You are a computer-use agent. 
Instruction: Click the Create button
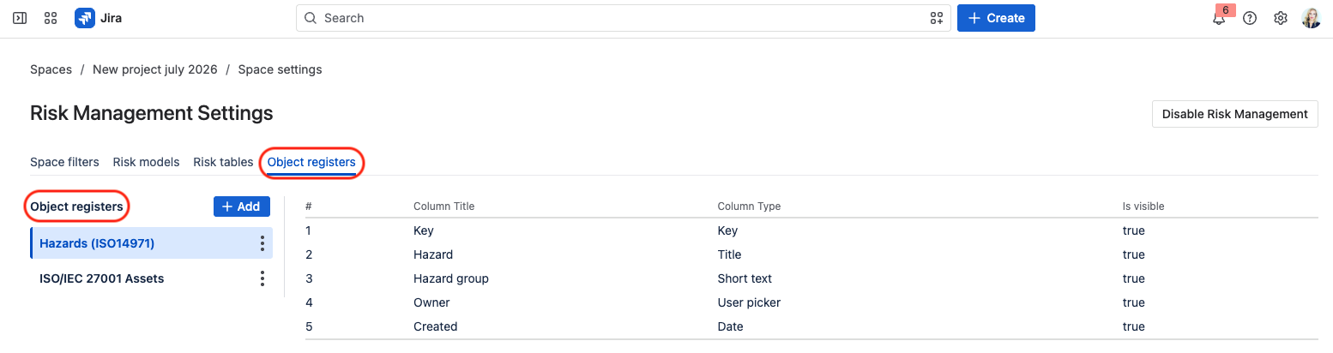(x=996, y=18)
